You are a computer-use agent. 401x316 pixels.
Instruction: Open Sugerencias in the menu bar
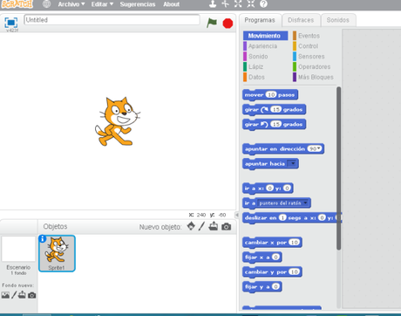138,4
